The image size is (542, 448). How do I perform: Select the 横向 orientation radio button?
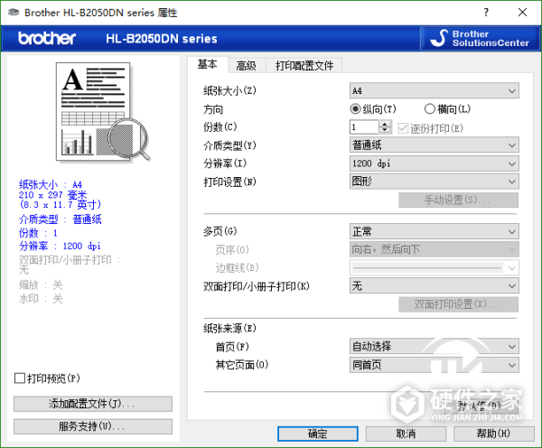tap(447, 109)
